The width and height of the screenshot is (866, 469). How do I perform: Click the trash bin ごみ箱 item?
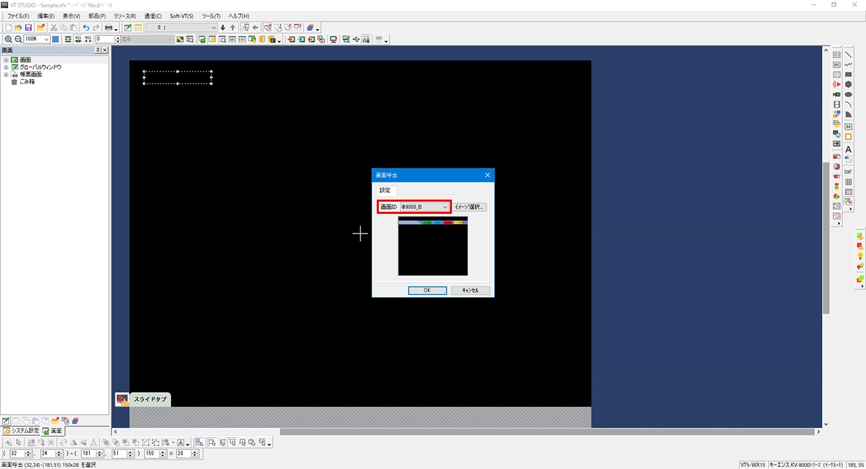pyautogui.click(x=26, y=82)
